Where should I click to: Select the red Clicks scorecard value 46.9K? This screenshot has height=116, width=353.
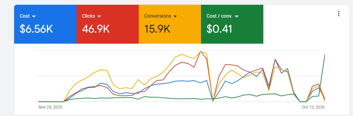tap(96, 29)
